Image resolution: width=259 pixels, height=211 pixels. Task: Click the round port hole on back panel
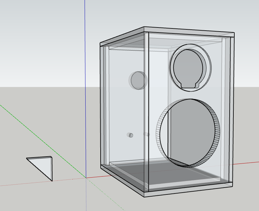point(137,80)
